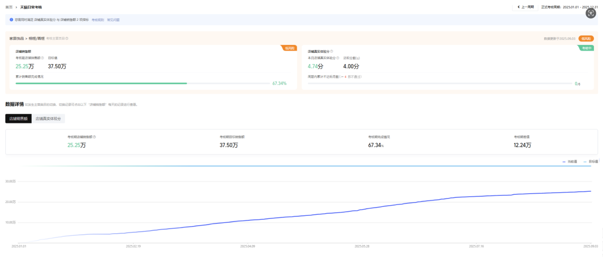Click the 2025.05.28 date on chart axis
This screenshot has height=257, width=603.
pyautogui.click(x=362, y=246)
